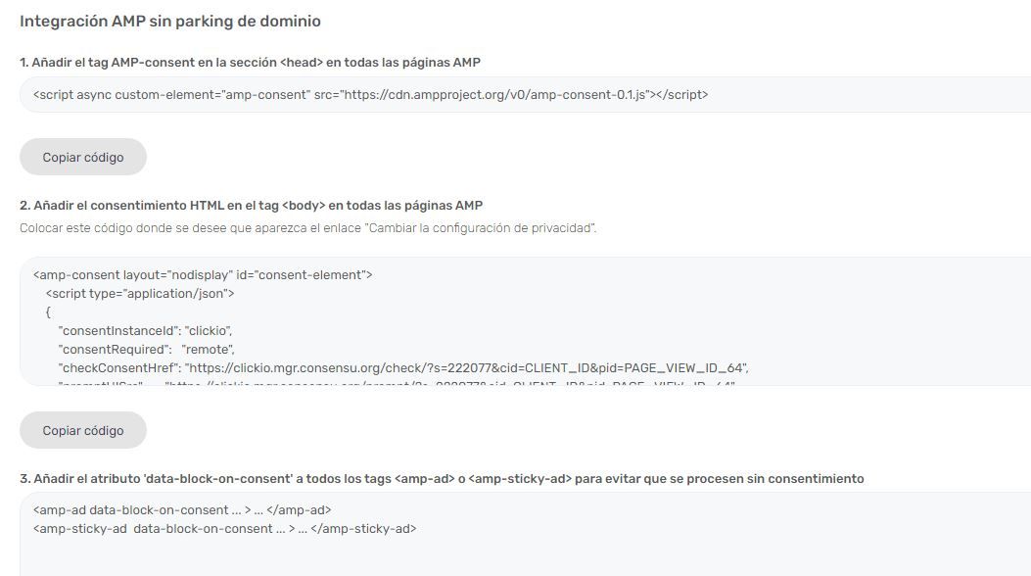Click the custom-element="amp-consent" attribute in step 1
1031x576 pixels.
pyautogui.click(x=211, y=95)
